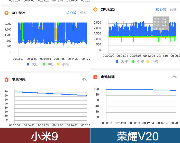Click the 2% battery consumption value
This screenshot has height=143, width=180.
click(174, 77)
